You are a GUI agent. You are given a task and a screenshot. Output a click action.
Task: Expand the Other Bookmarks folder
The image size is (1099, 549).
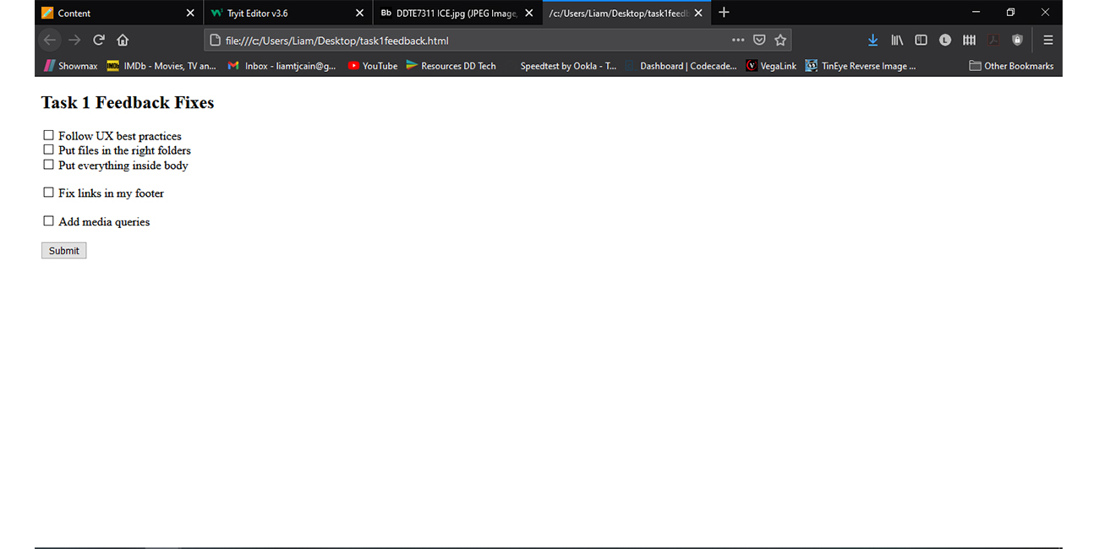[1011, 66]
